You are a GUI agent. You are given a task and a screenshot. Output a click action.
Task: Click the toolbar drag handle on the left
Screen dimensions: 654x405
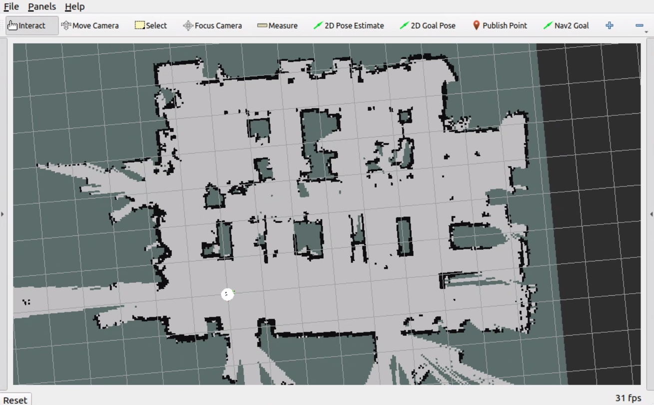pyautogui.click(x=3, y=25)
